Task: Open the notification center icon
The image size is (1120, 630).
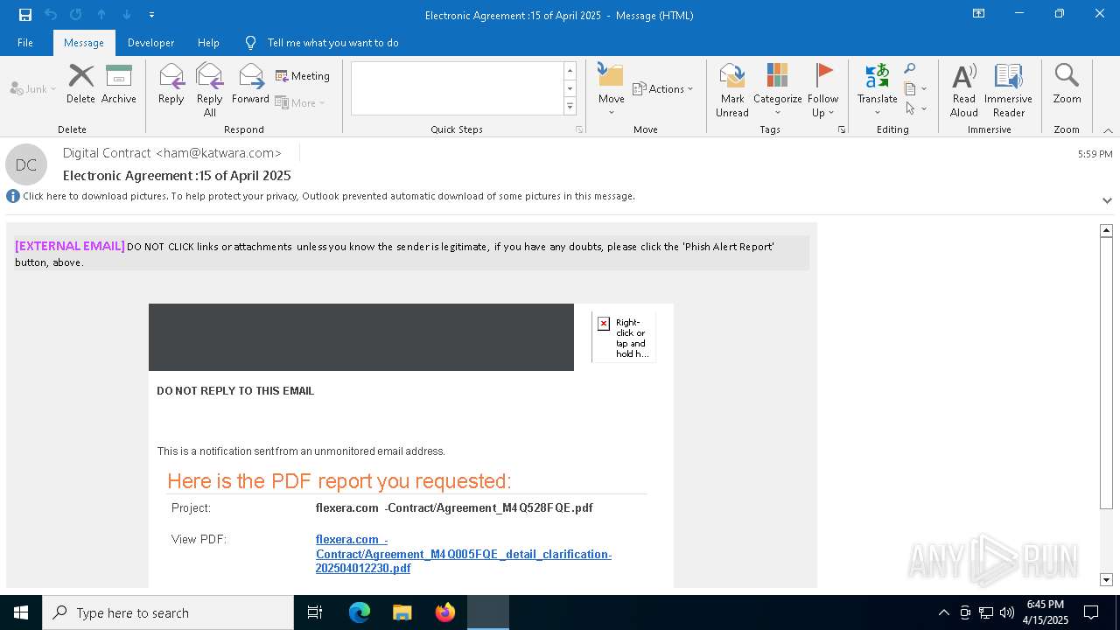Action: (x=1091, y=612)
